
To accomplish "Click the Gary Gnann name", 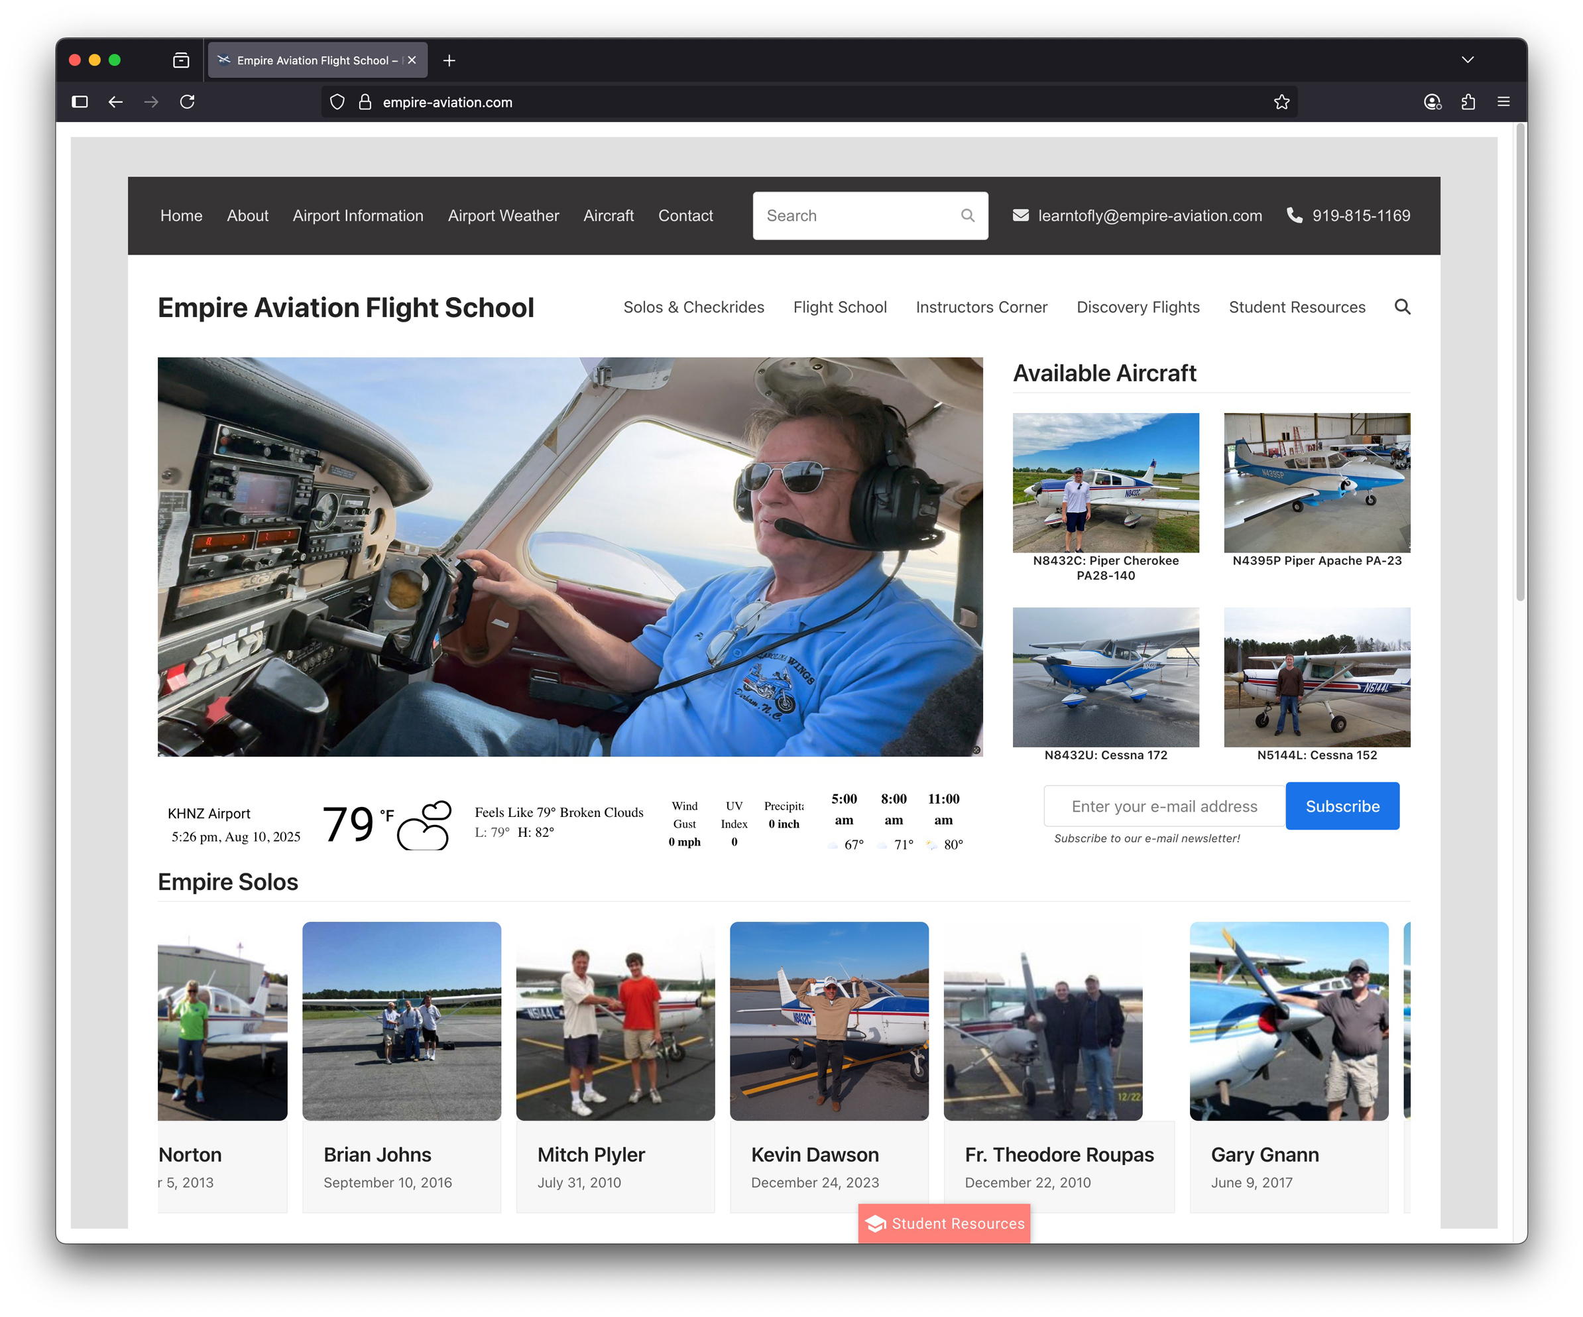I will pos(1265,1155).
